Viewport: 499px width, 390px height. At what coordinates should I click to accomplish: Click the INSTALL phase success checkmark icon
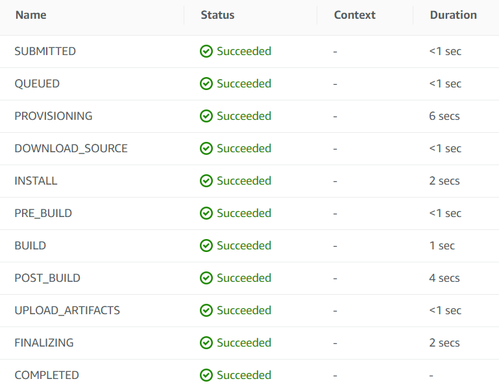(x=206, y=181)
